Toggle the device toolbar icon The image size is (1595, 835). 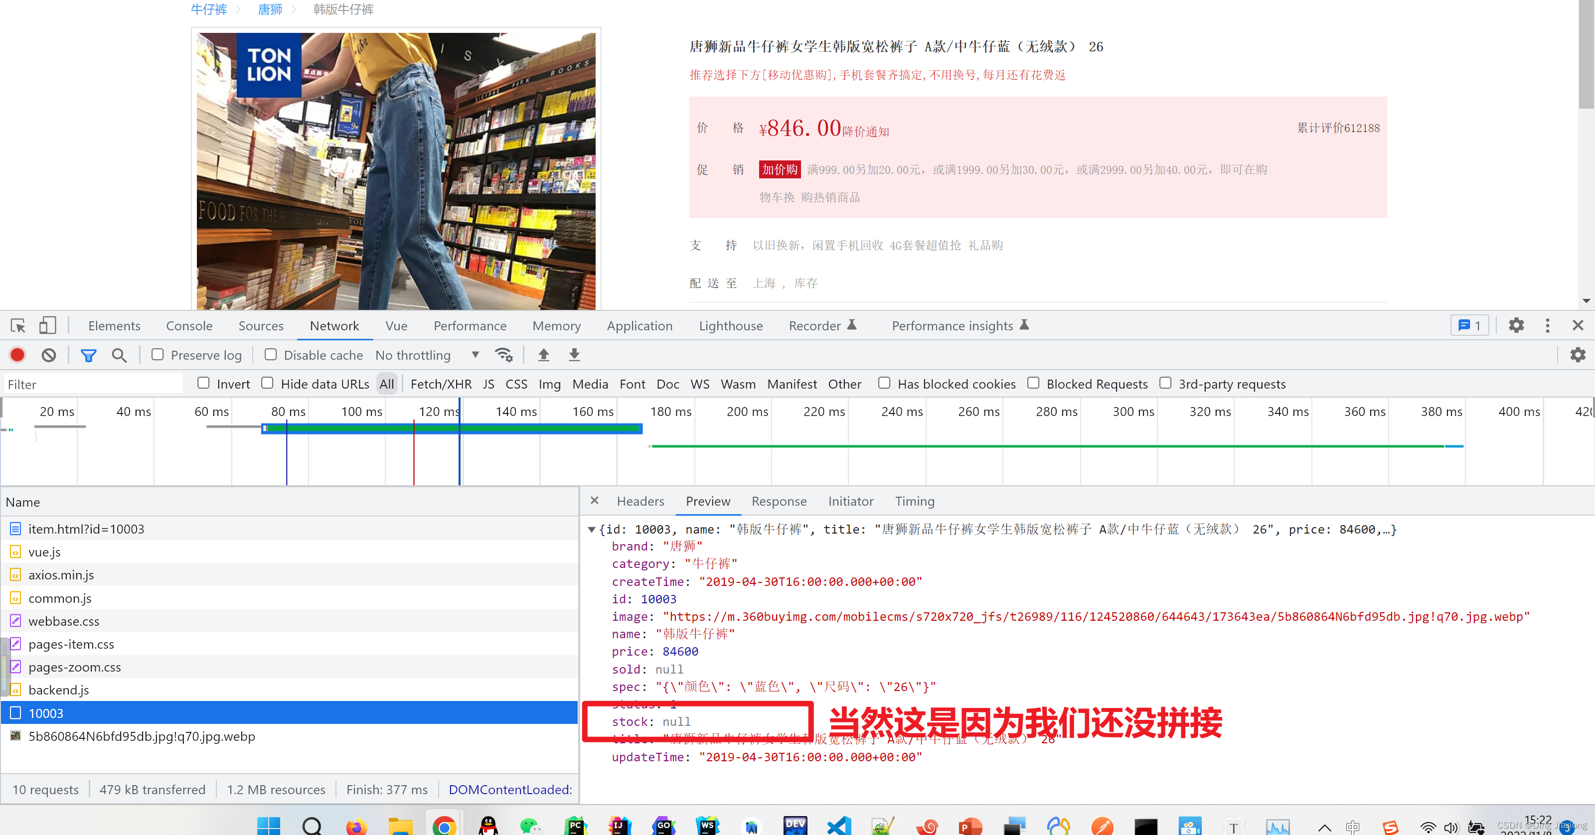point(47,326)
